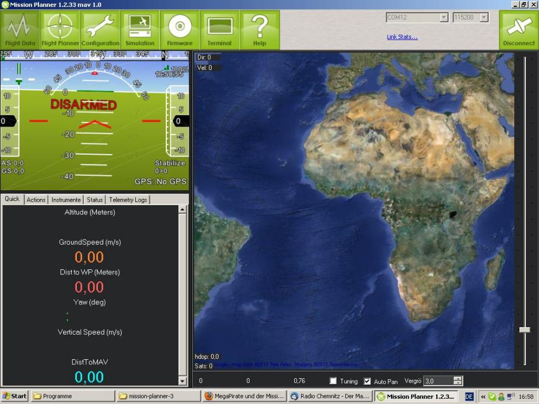Click the Quick panel scrollbar down arrow

[182, 381]
